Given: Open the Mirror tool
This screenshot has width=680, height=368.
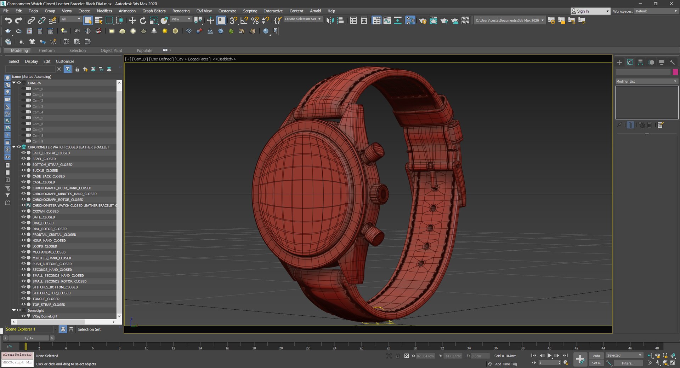Looking at the screenshot, I should coord(330,21).
